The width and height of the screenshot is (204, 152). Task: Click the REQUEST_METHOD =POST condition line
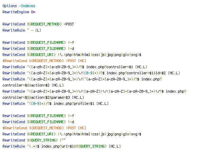pos(38,24)
